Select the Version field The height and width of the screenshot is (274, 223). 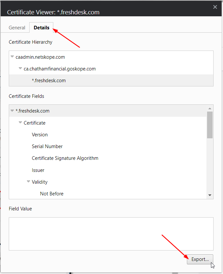40,135
